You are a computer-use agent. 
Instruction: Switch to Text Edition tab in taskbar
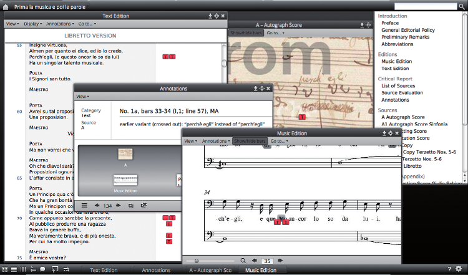[104, 270]
